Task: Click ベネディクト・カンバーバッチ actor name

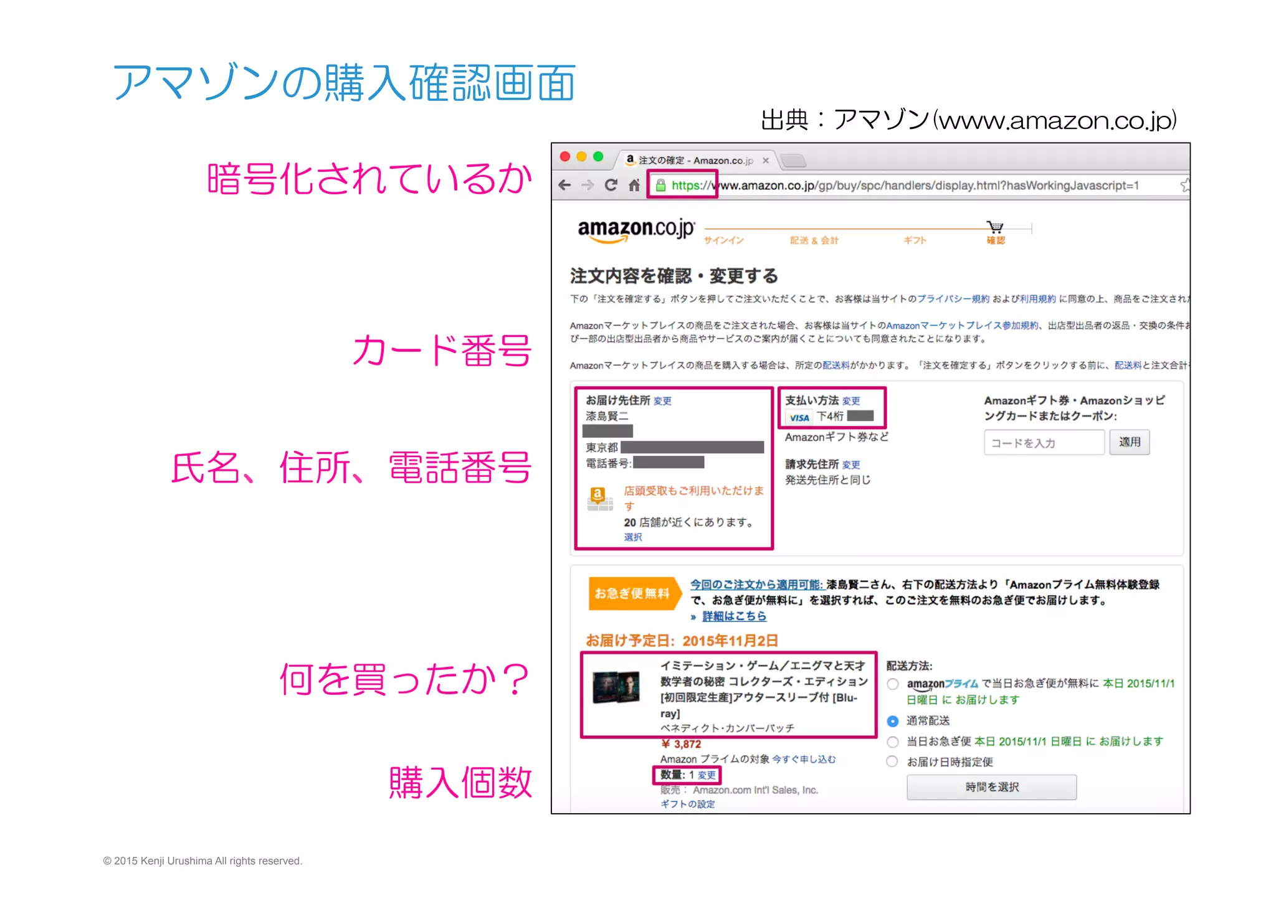Action: (727, 728)
